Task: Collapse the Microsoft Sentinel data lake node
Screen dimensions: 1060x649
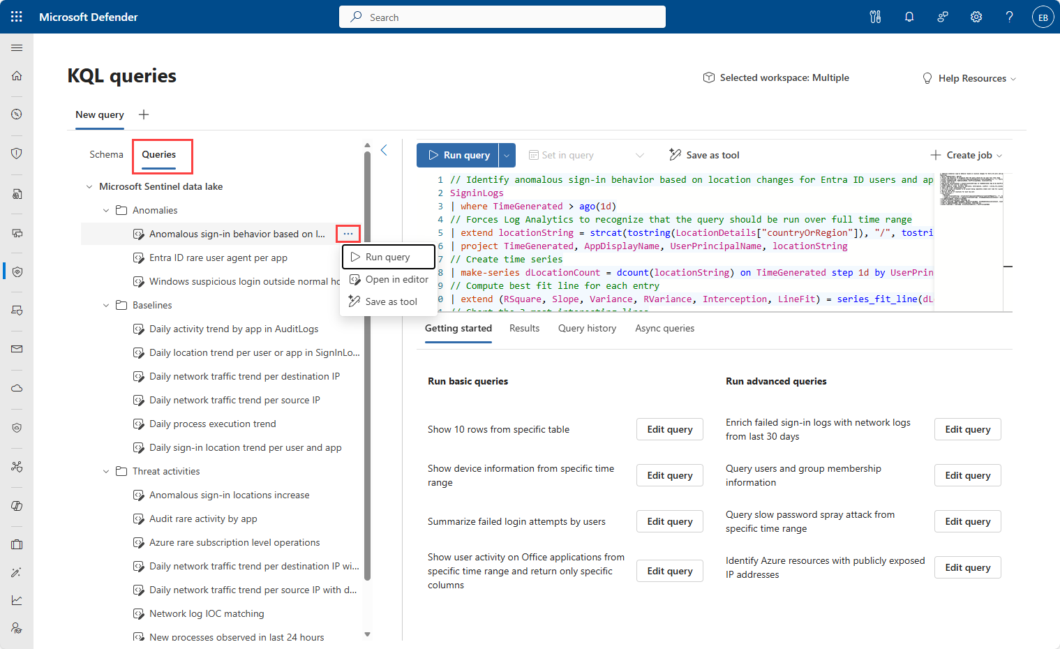Action: click(x=89, y=187)
